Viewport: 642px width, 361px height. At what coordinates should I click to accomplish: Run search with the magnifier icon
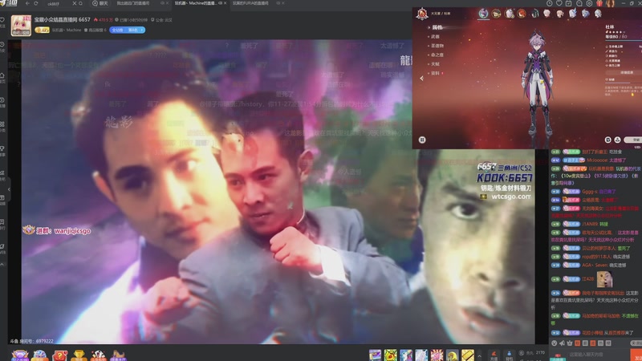[80, 3]
